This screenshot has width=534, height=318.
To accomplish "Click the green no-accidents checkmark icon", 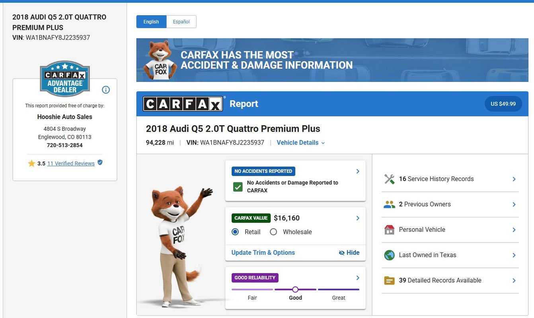I will 238,186.
